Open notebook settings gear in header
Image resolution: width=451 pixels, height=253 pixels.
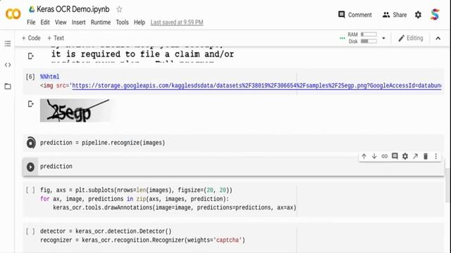point(418,15)
